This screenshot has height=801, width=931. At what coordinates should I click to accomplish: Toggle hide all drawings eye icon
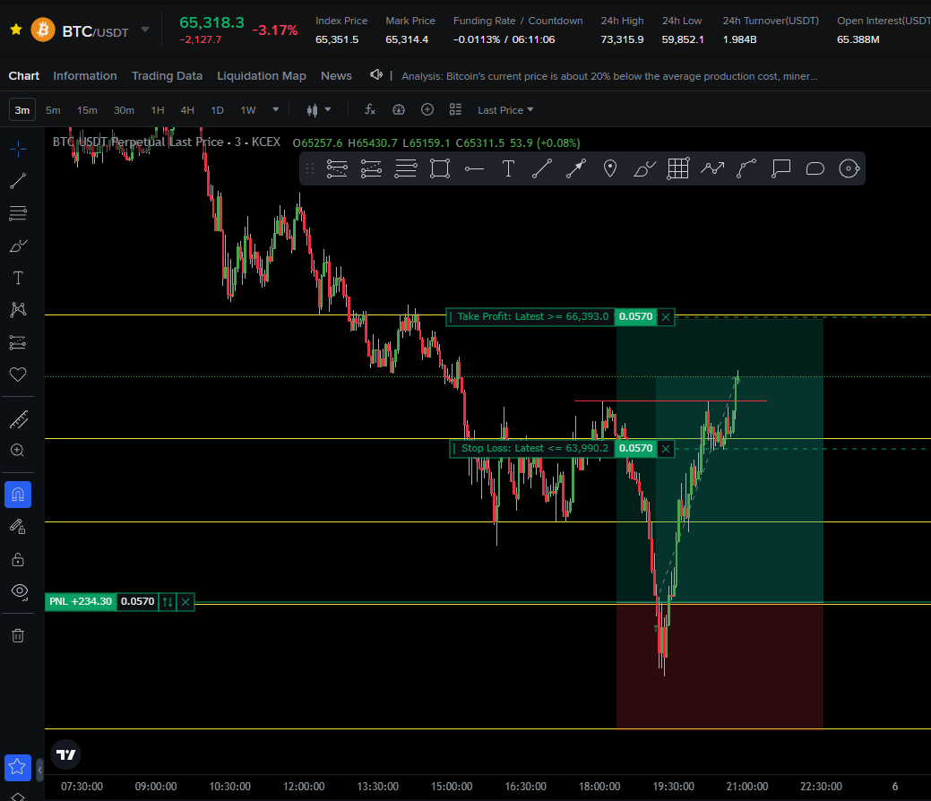point(19,591)
